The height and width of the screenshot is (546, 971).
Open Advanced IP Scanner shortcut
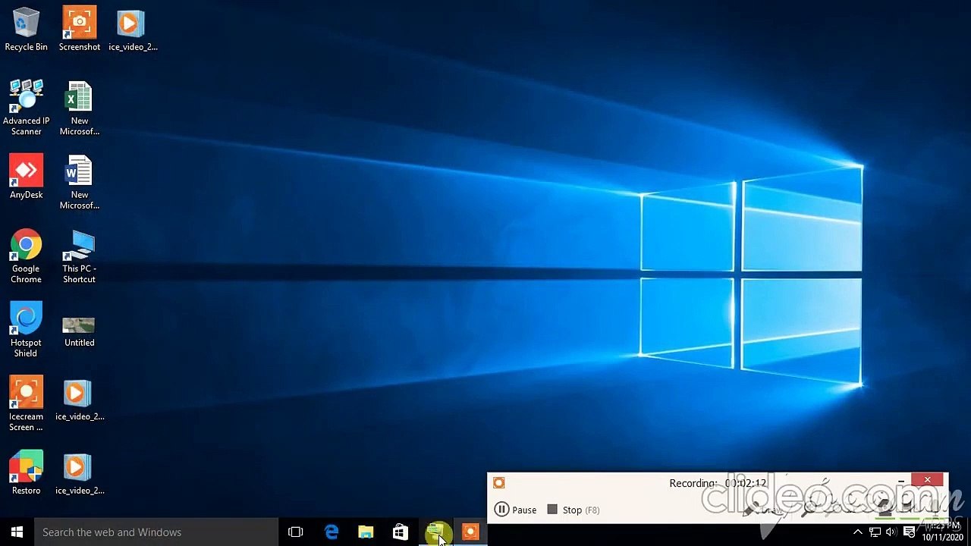pos(26,108)
